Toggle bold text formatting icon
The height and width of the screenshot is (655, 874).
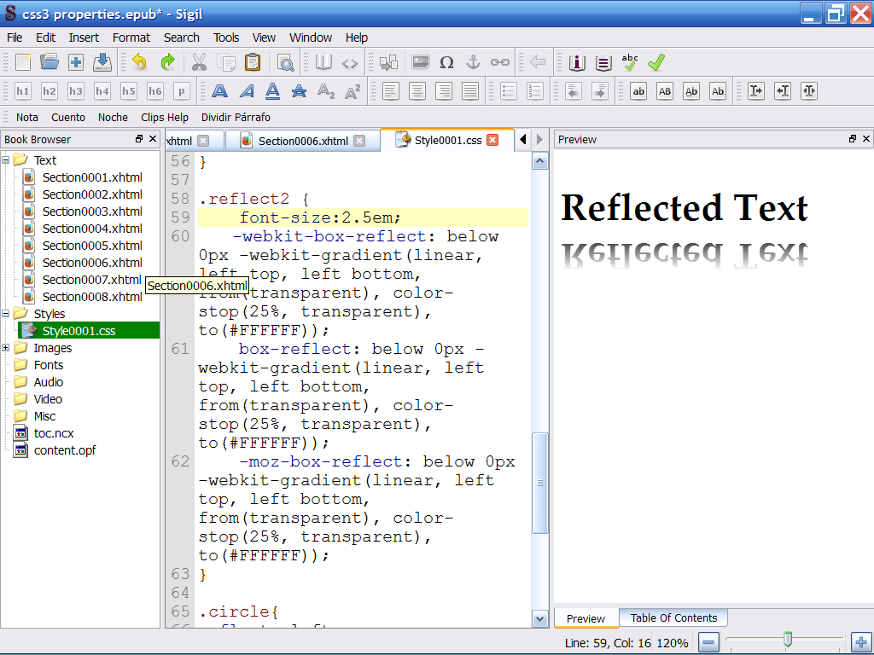(219, 91)
